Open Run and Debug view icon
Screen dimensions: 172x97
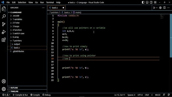pos(4,32)
